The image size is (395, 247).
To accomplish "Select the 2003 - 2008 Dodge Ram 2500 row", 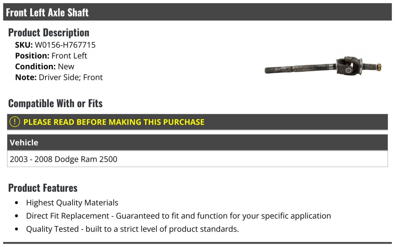I will tap(197, 159).
